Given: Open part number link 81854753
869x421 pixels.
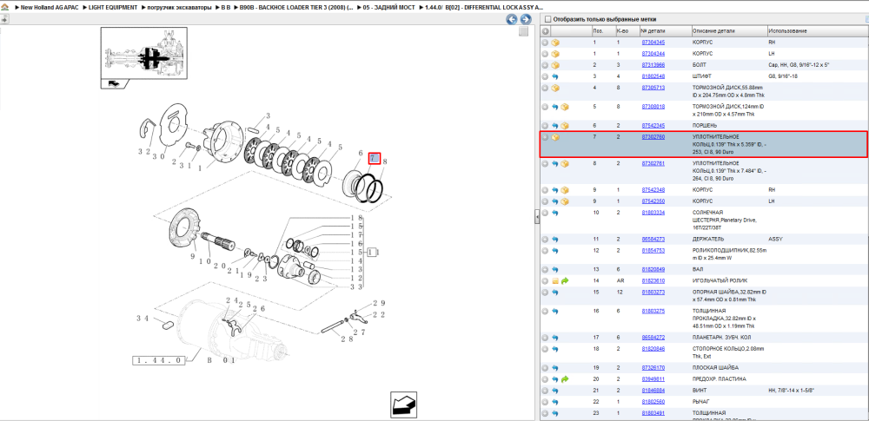Looking at the screenshot, I should [653, 250].
